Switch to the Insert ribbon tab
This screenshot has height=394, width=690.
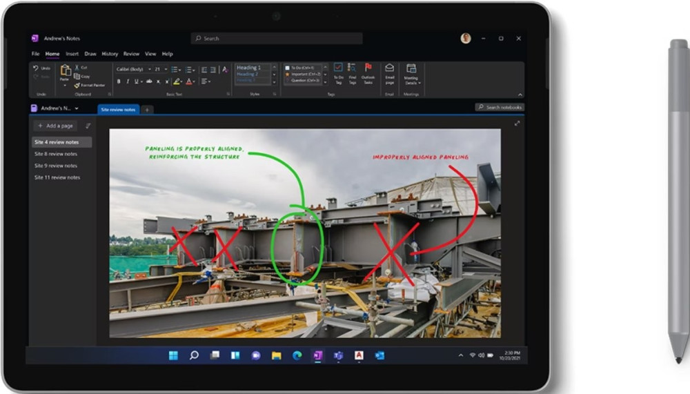[x=72, y=54]
